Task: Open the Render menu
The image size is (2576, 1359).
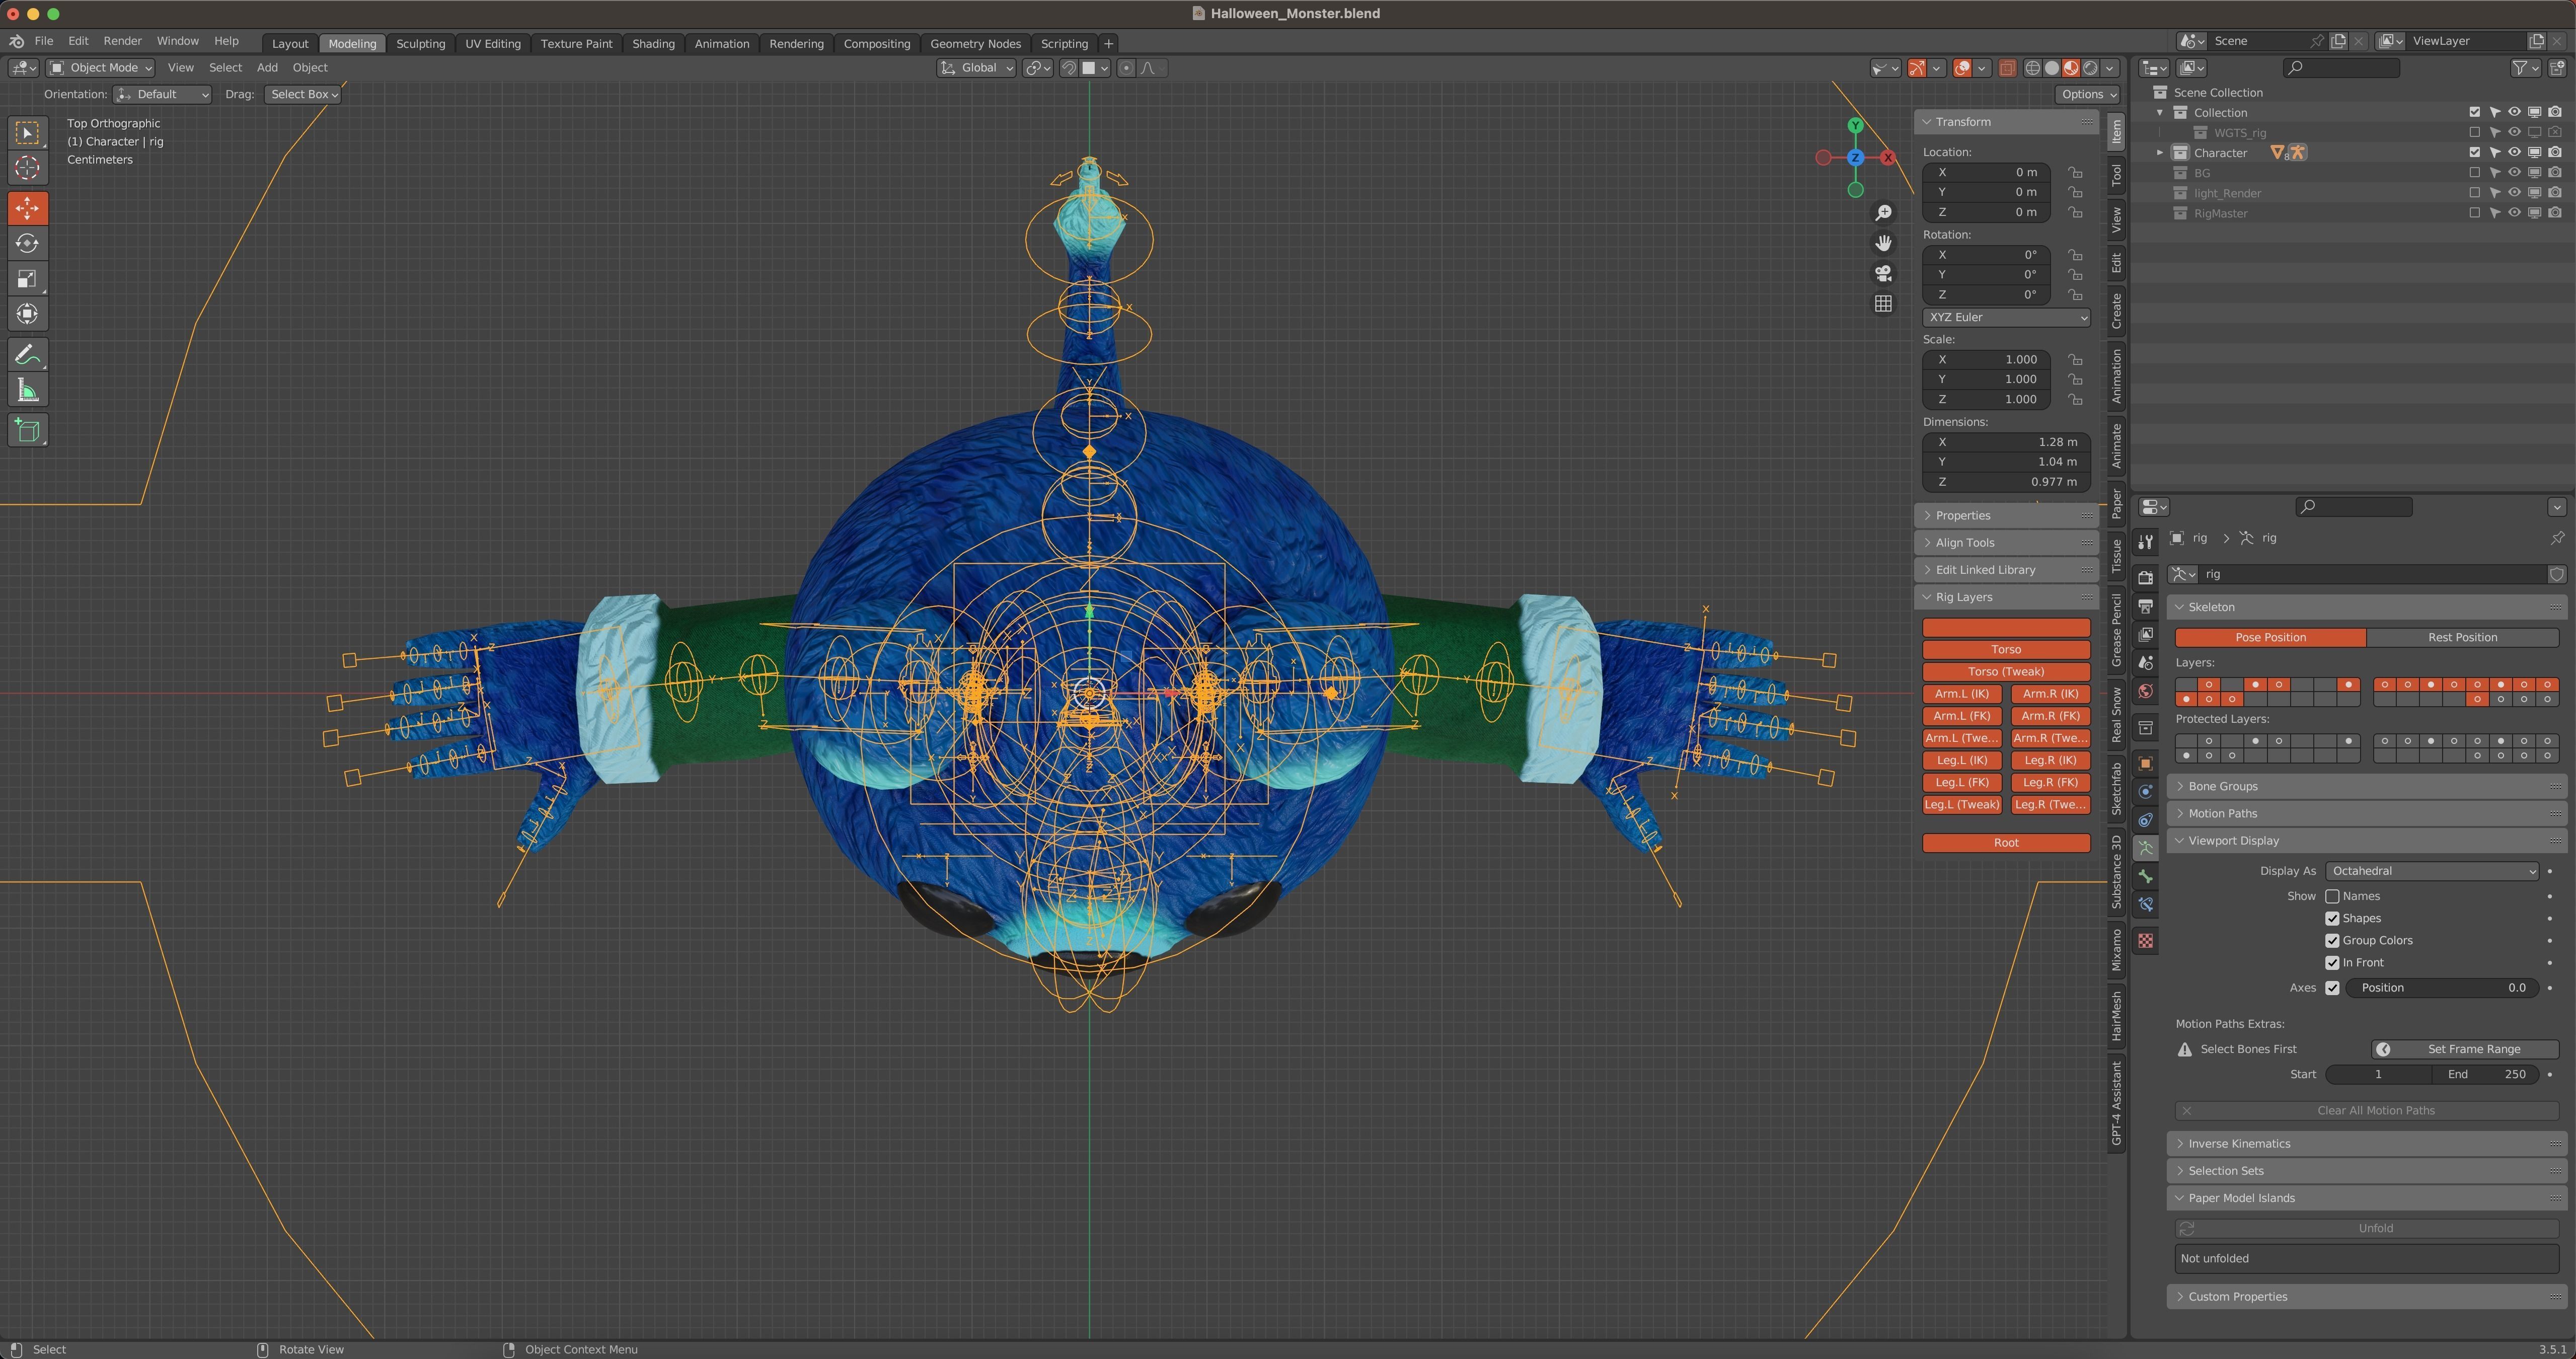Action: tap(122, 41)
